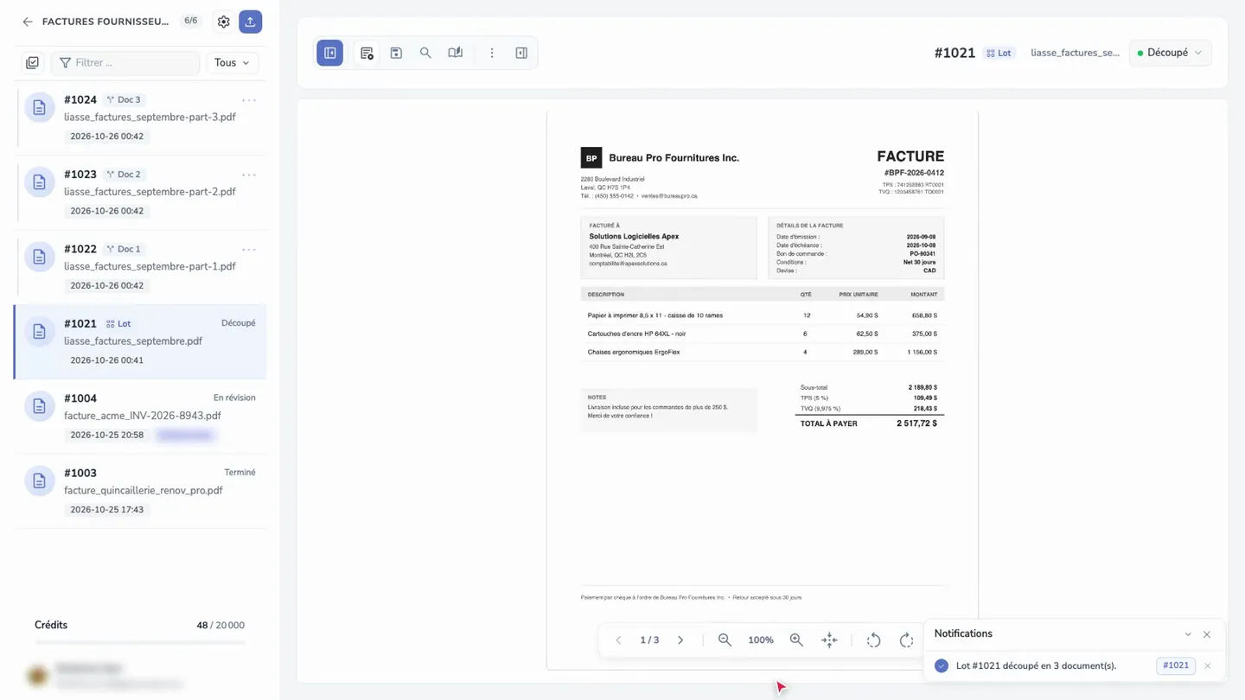Toggle the multi-select icon beside the filter
Image resolution: width=1245 pixels, height=700 pixels.
[33, 62]
